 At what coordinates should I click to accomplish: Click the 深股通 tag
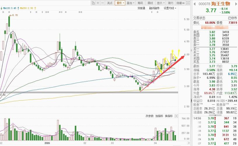(141, 8)
